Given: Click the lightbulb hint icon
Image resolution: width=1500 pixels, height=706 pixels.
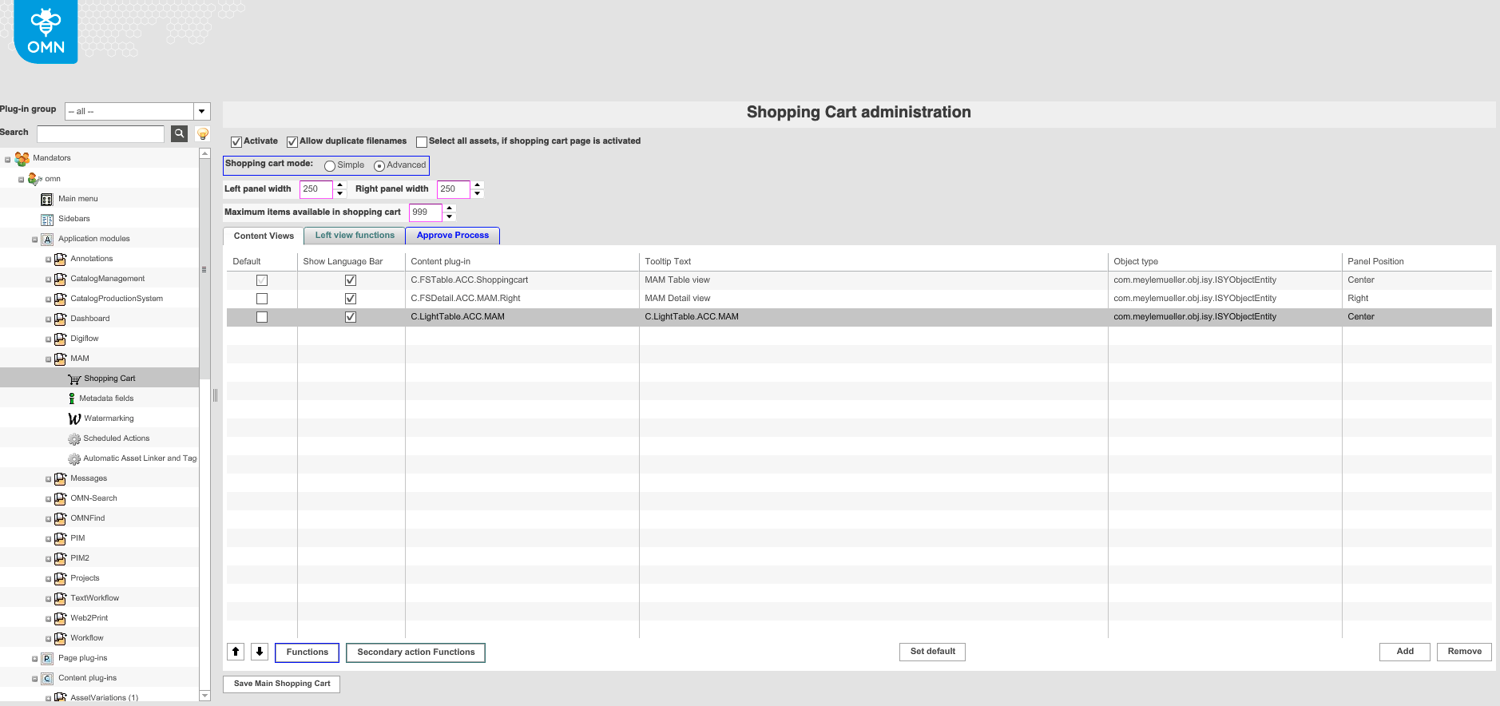Looking at the screenshot, I should tap(203, 133).
